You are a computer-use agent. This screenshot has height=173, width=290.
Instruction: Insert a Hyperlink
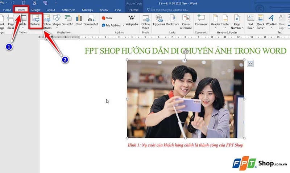pos(159,20)
